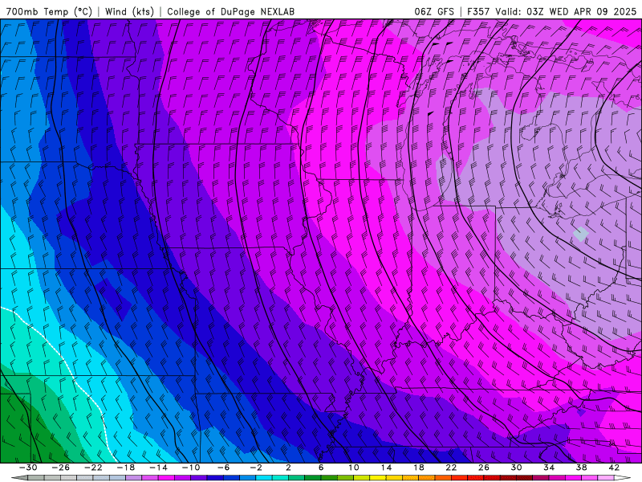Click the small pale cyan patch on map
The height and width of the screenshot is (482, 642).
(580, 234)
